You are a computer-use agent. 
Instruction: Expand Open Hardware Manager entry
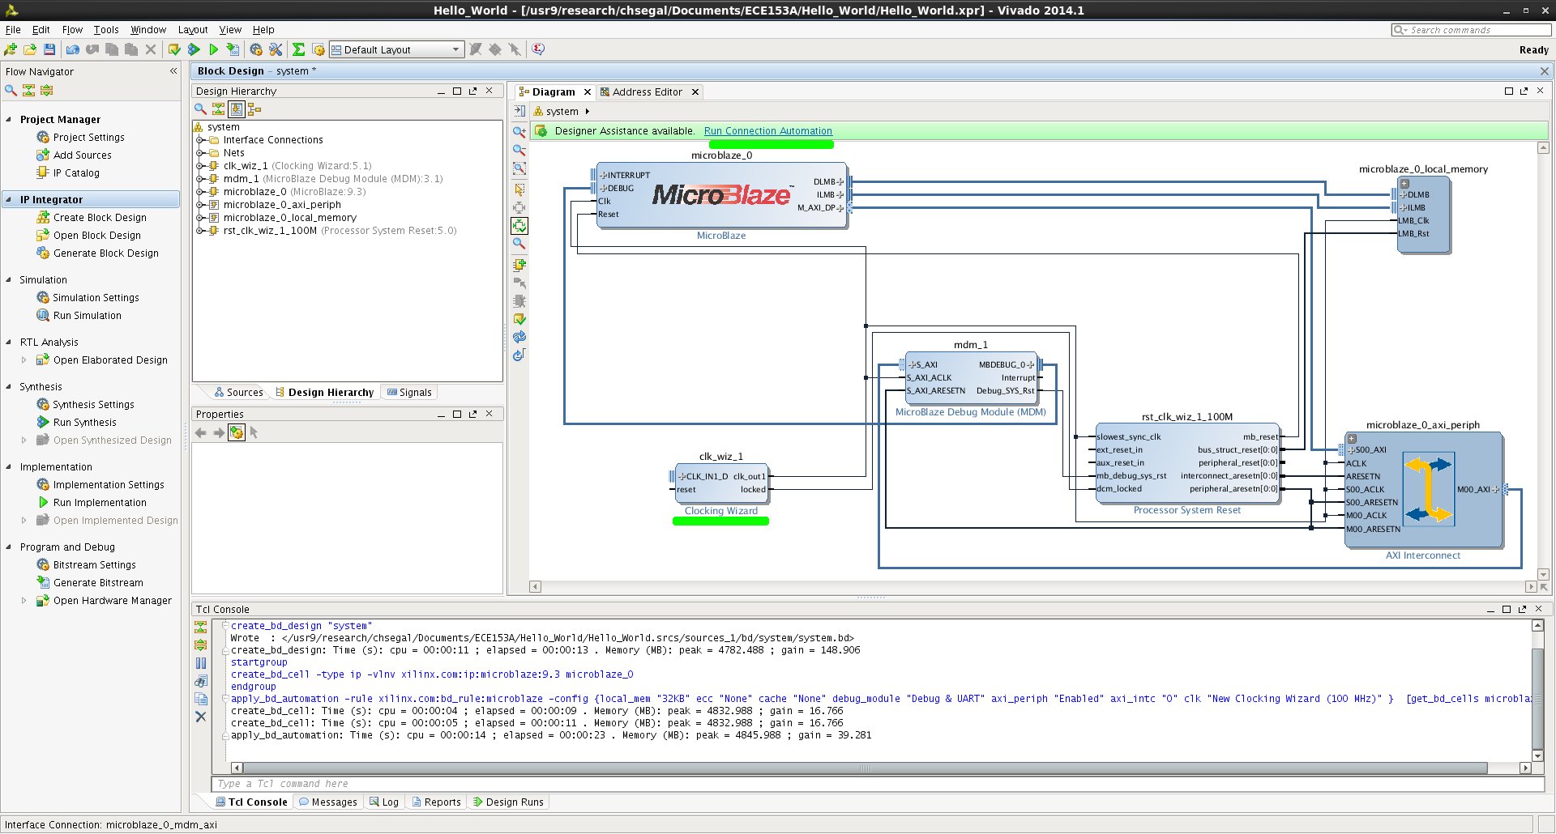pyautogui.click(x=24, y=601)
